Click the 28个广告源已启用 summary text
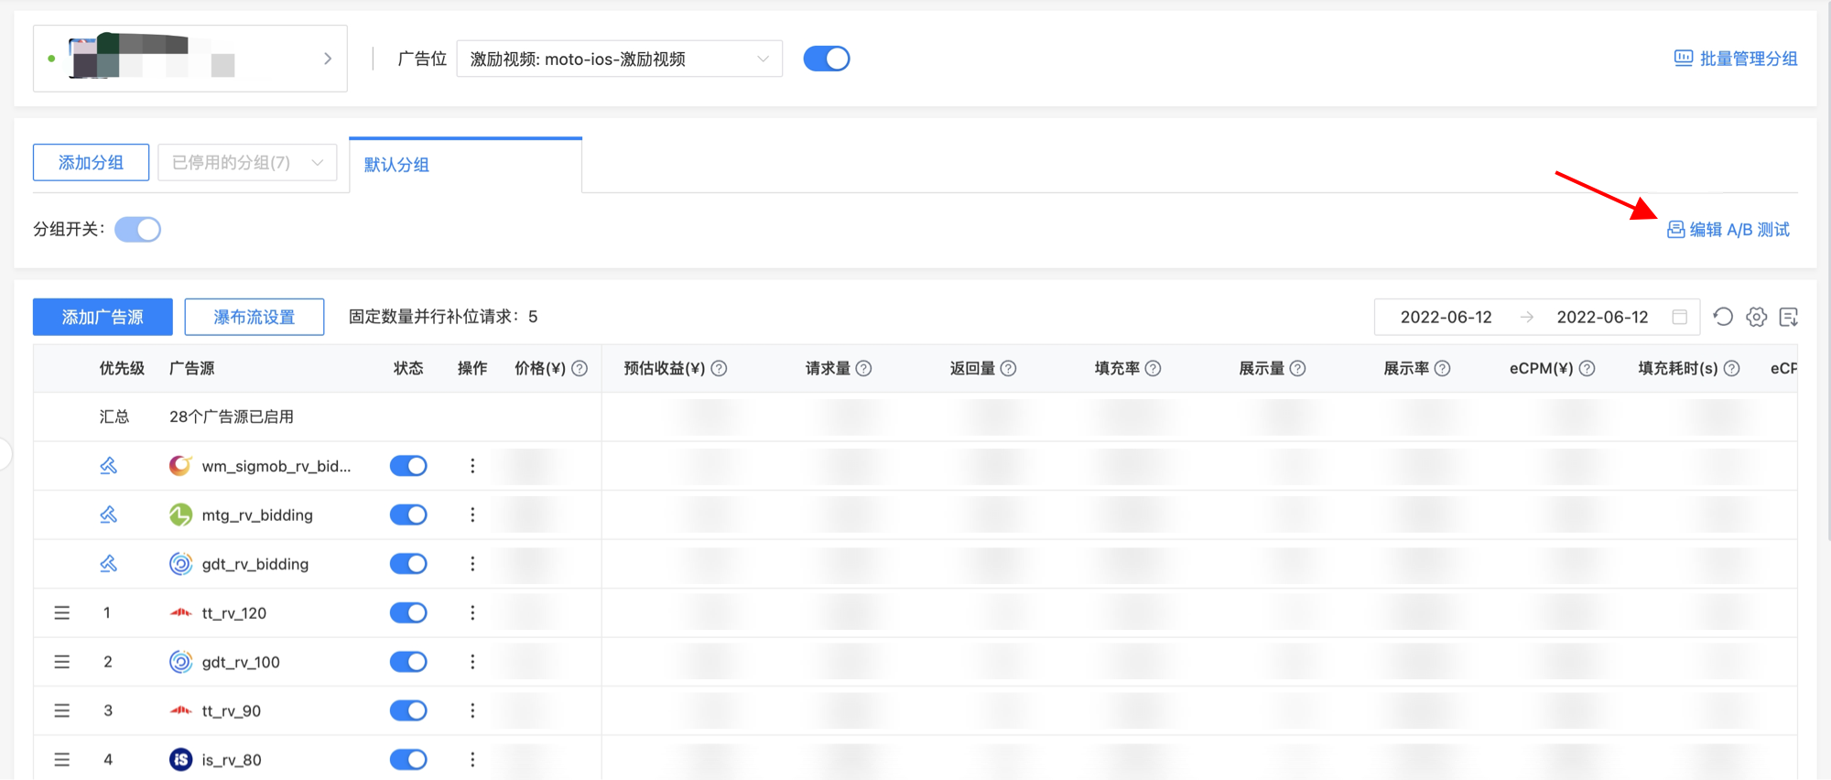The height and width of the screenshot is (780, 1831). (232, 417)
